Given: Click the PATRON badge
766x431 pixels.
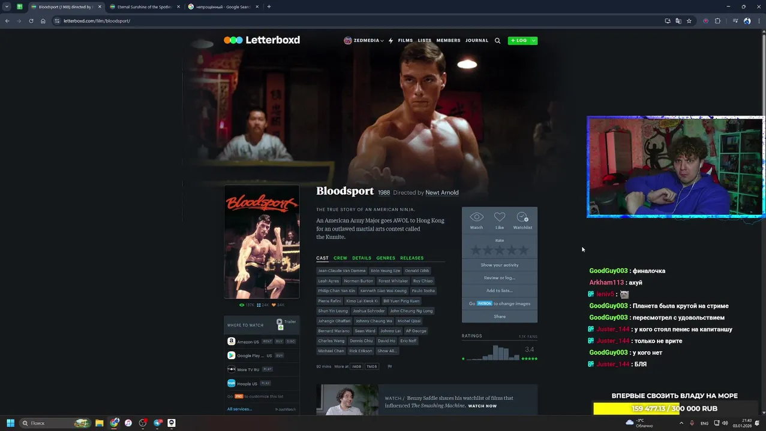Looking at the screenshot, I should click(x=485, y=303).
